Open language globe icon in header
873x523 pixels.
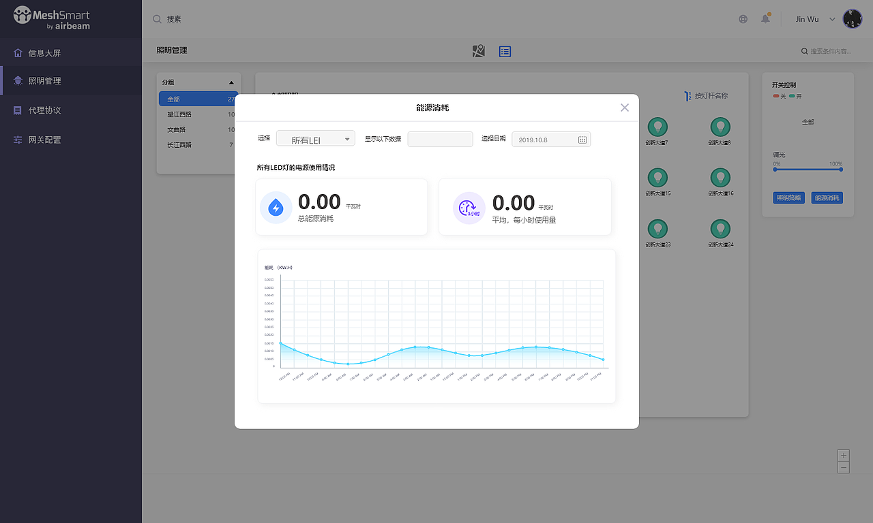pos(743,19)
